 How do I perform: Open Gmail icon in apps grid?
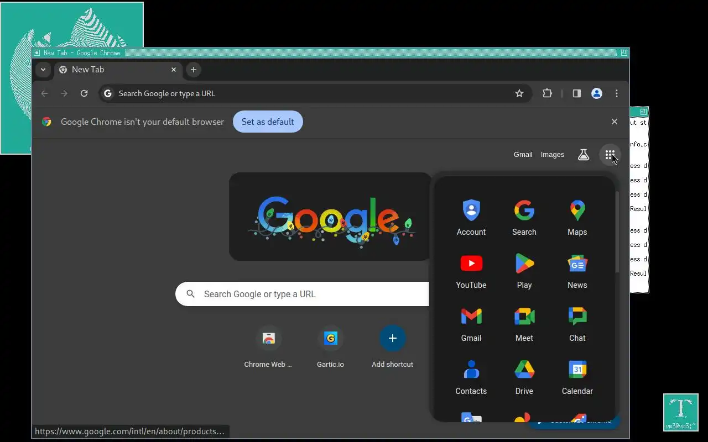[471, 324]
